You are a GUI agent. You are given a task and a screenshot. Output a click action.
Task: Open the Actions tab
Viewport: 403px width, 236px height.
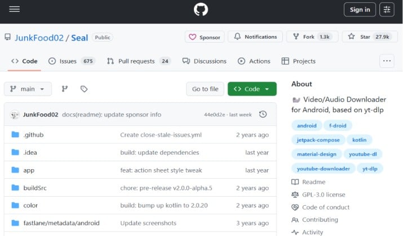pos(254,61)
